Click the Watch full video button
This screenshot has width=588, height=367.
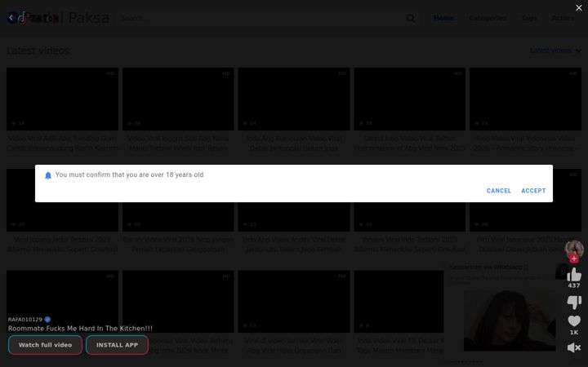pyautogui.click(x=46, y=345)
